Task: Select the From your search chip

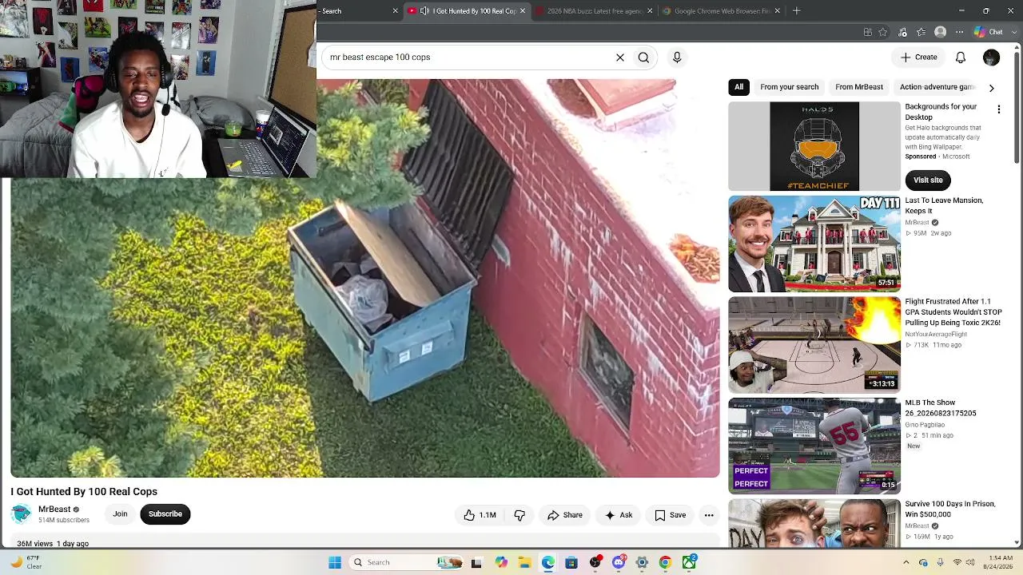Action: click(790, 87)
